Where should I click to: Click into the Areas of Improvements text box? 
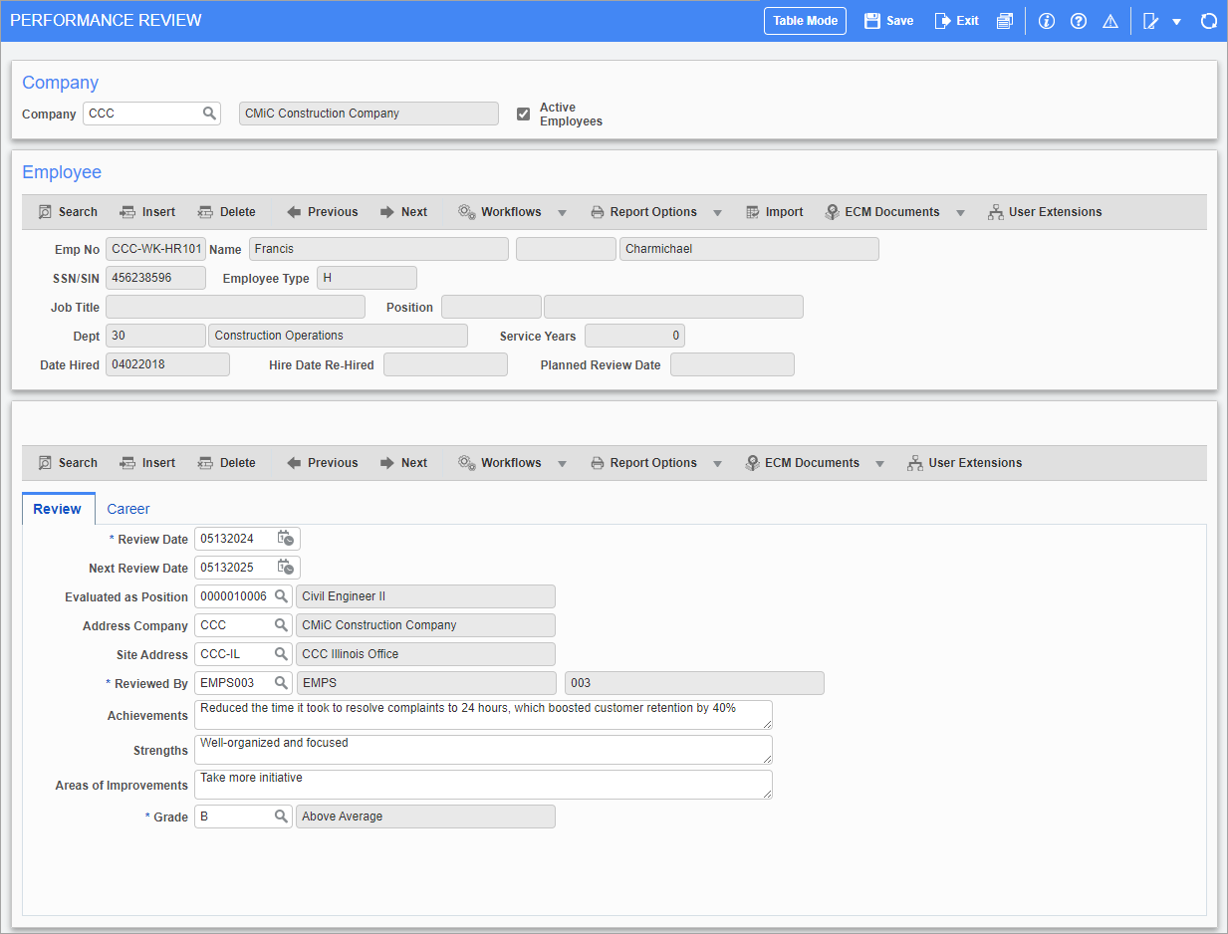click(x=483, y=785)
